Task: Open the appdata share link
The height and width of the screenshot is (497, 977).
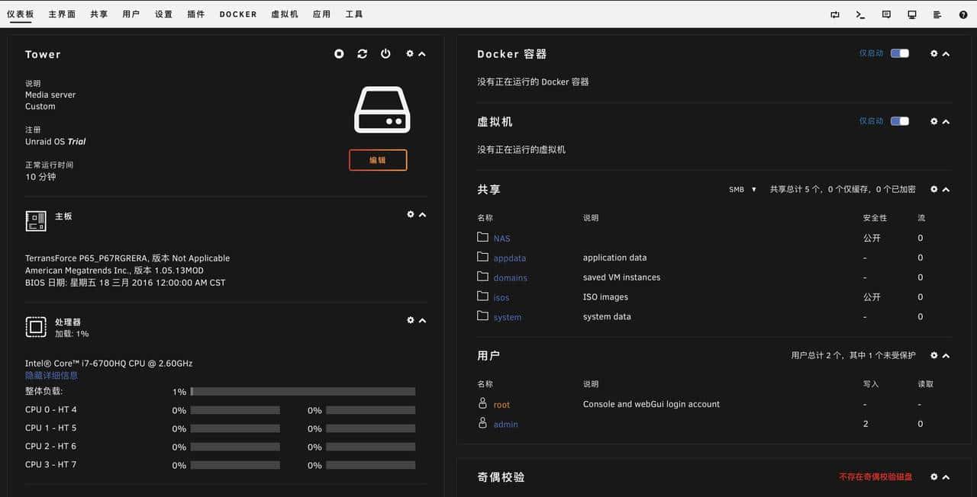Action: 510,258
